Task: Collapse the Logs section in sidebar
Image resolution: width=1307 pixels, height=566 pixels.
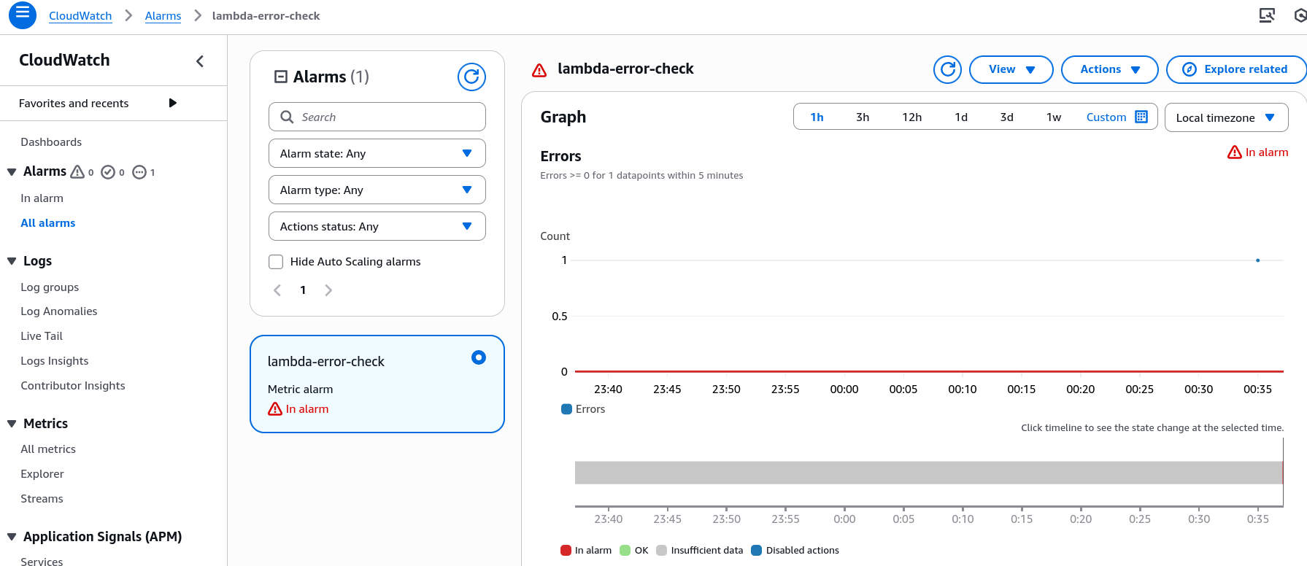Action: click(12, 261)
